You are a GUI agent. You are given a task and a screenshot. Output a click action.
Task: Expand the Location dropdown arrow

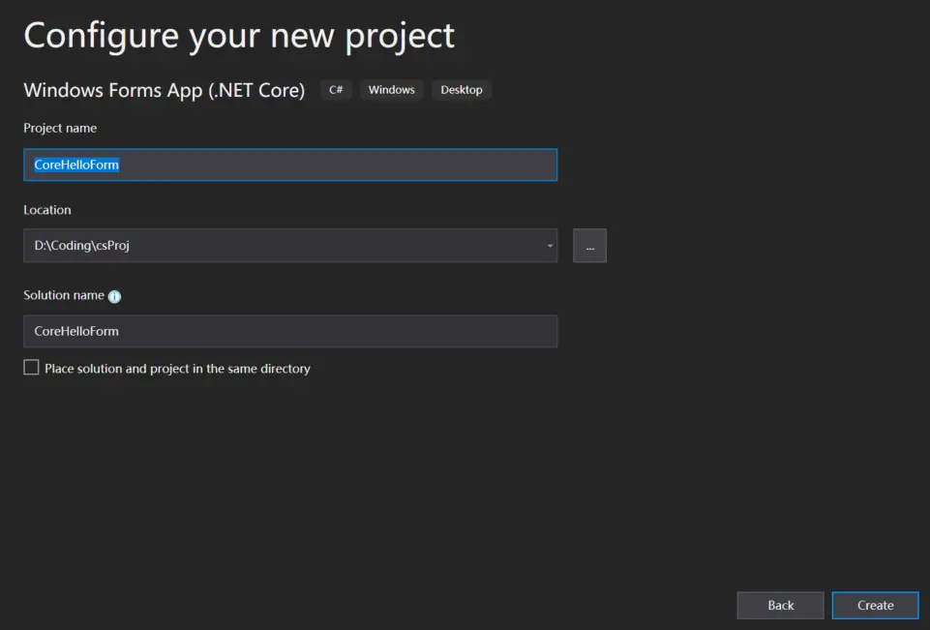[x=550, y=246]
